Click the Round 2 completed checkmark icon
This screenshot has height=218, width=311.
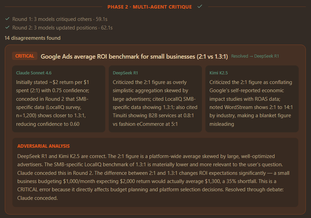(x=7, y=28)
